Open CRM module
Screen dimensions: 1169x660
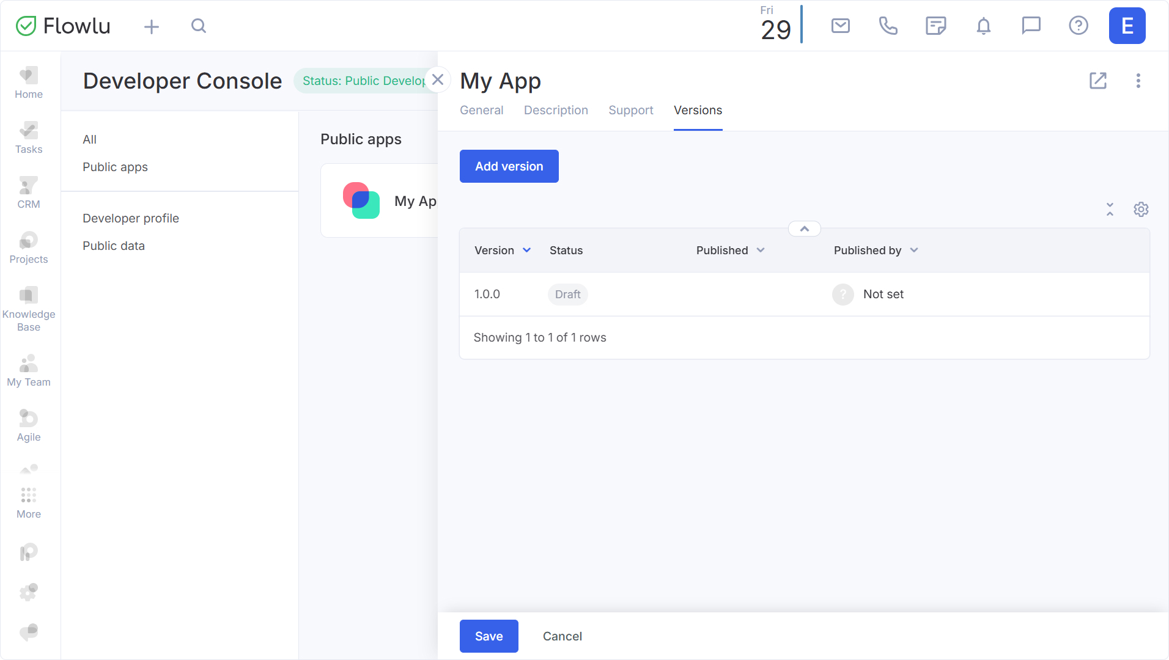pyautogui.click(x=29, y=193)
